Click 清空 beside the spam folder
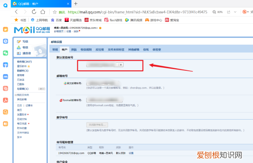Screen dimensions: 253x163 coord(42,89)
